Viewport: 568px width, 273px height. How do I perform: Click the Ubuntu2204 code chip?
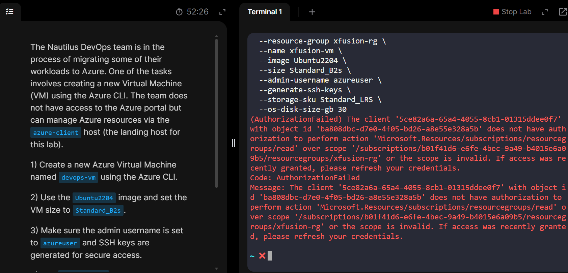tap(94, 198)
